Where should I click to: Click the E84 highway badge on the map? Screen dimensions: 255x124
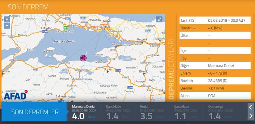coord(66,27)
